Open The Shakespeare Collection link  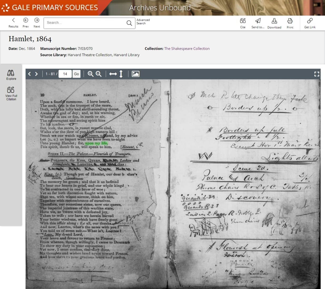pos(187,48)
